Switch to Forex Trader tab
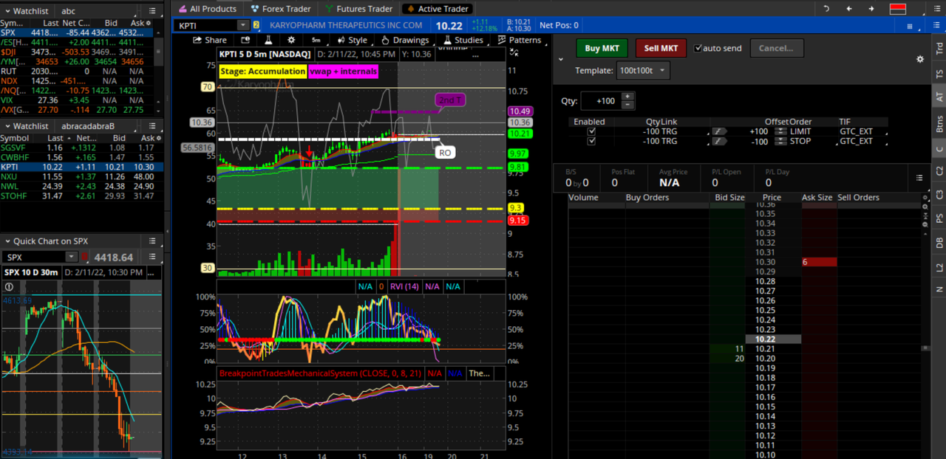 point(282,9)
